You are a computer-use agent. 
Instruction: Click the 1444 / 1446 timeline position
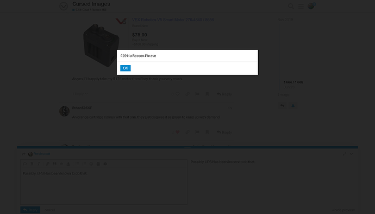click(293, 82)
